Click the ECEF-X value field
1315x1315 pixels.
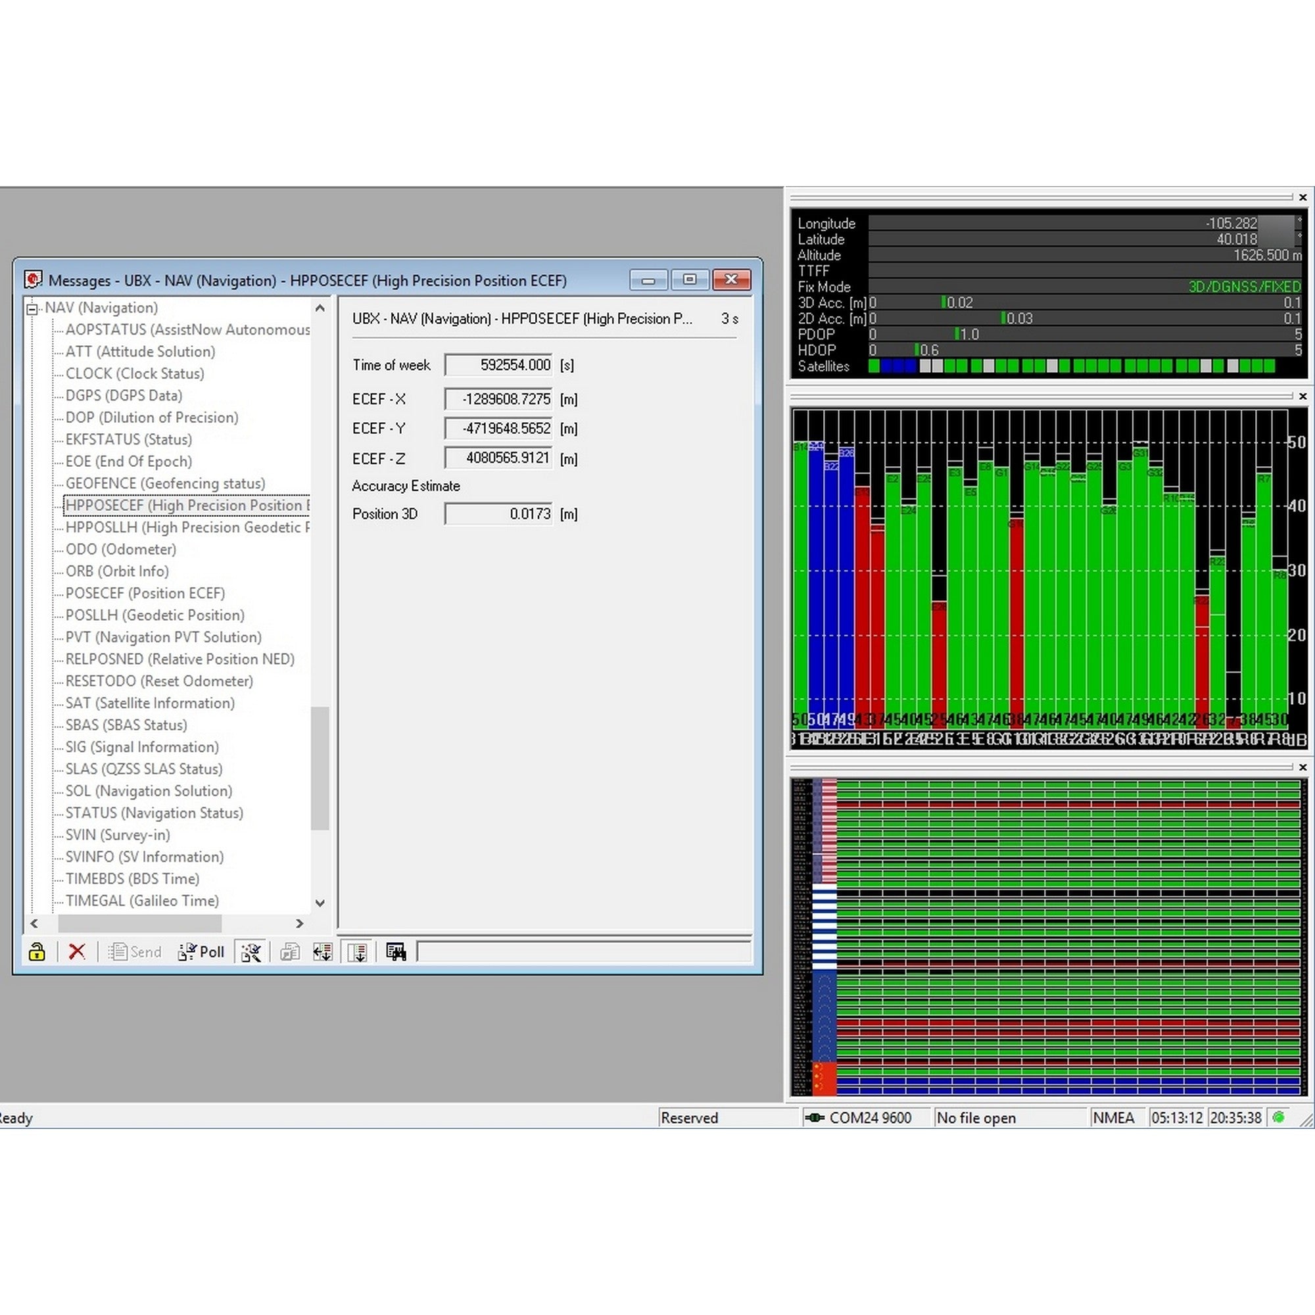[498, 400]
